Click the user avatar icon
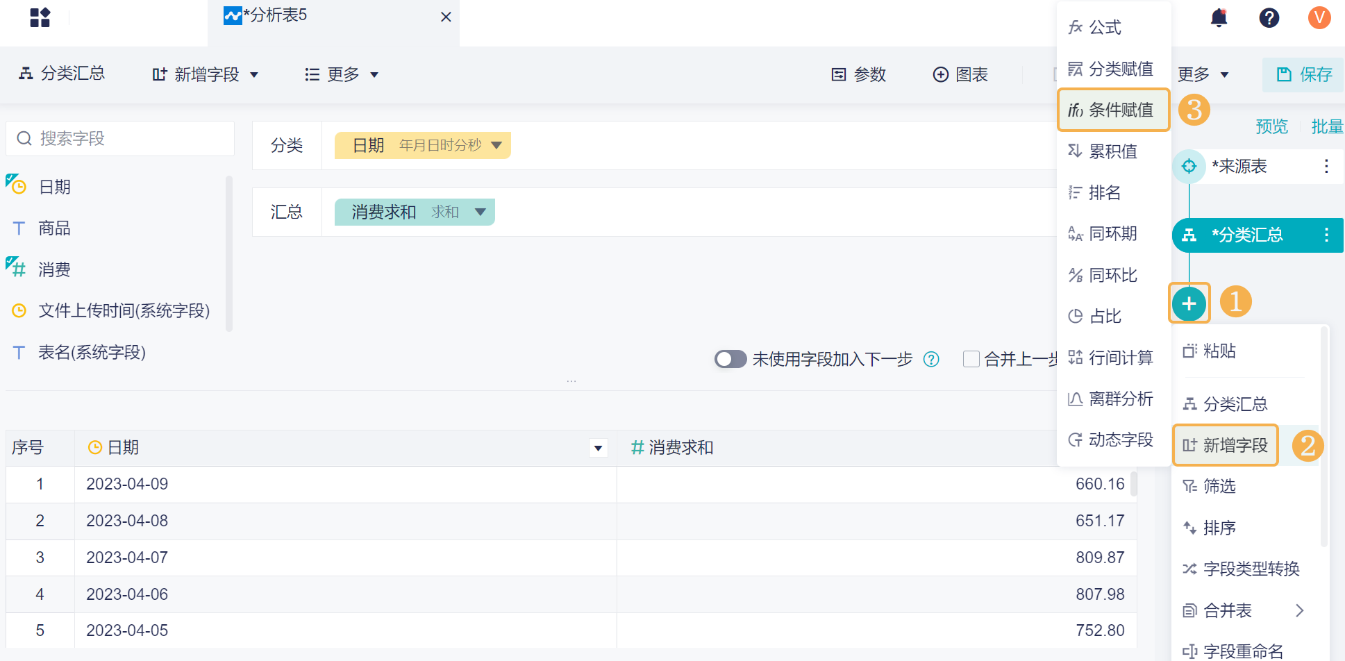The image size is (1345, 661). point(1319,17)
